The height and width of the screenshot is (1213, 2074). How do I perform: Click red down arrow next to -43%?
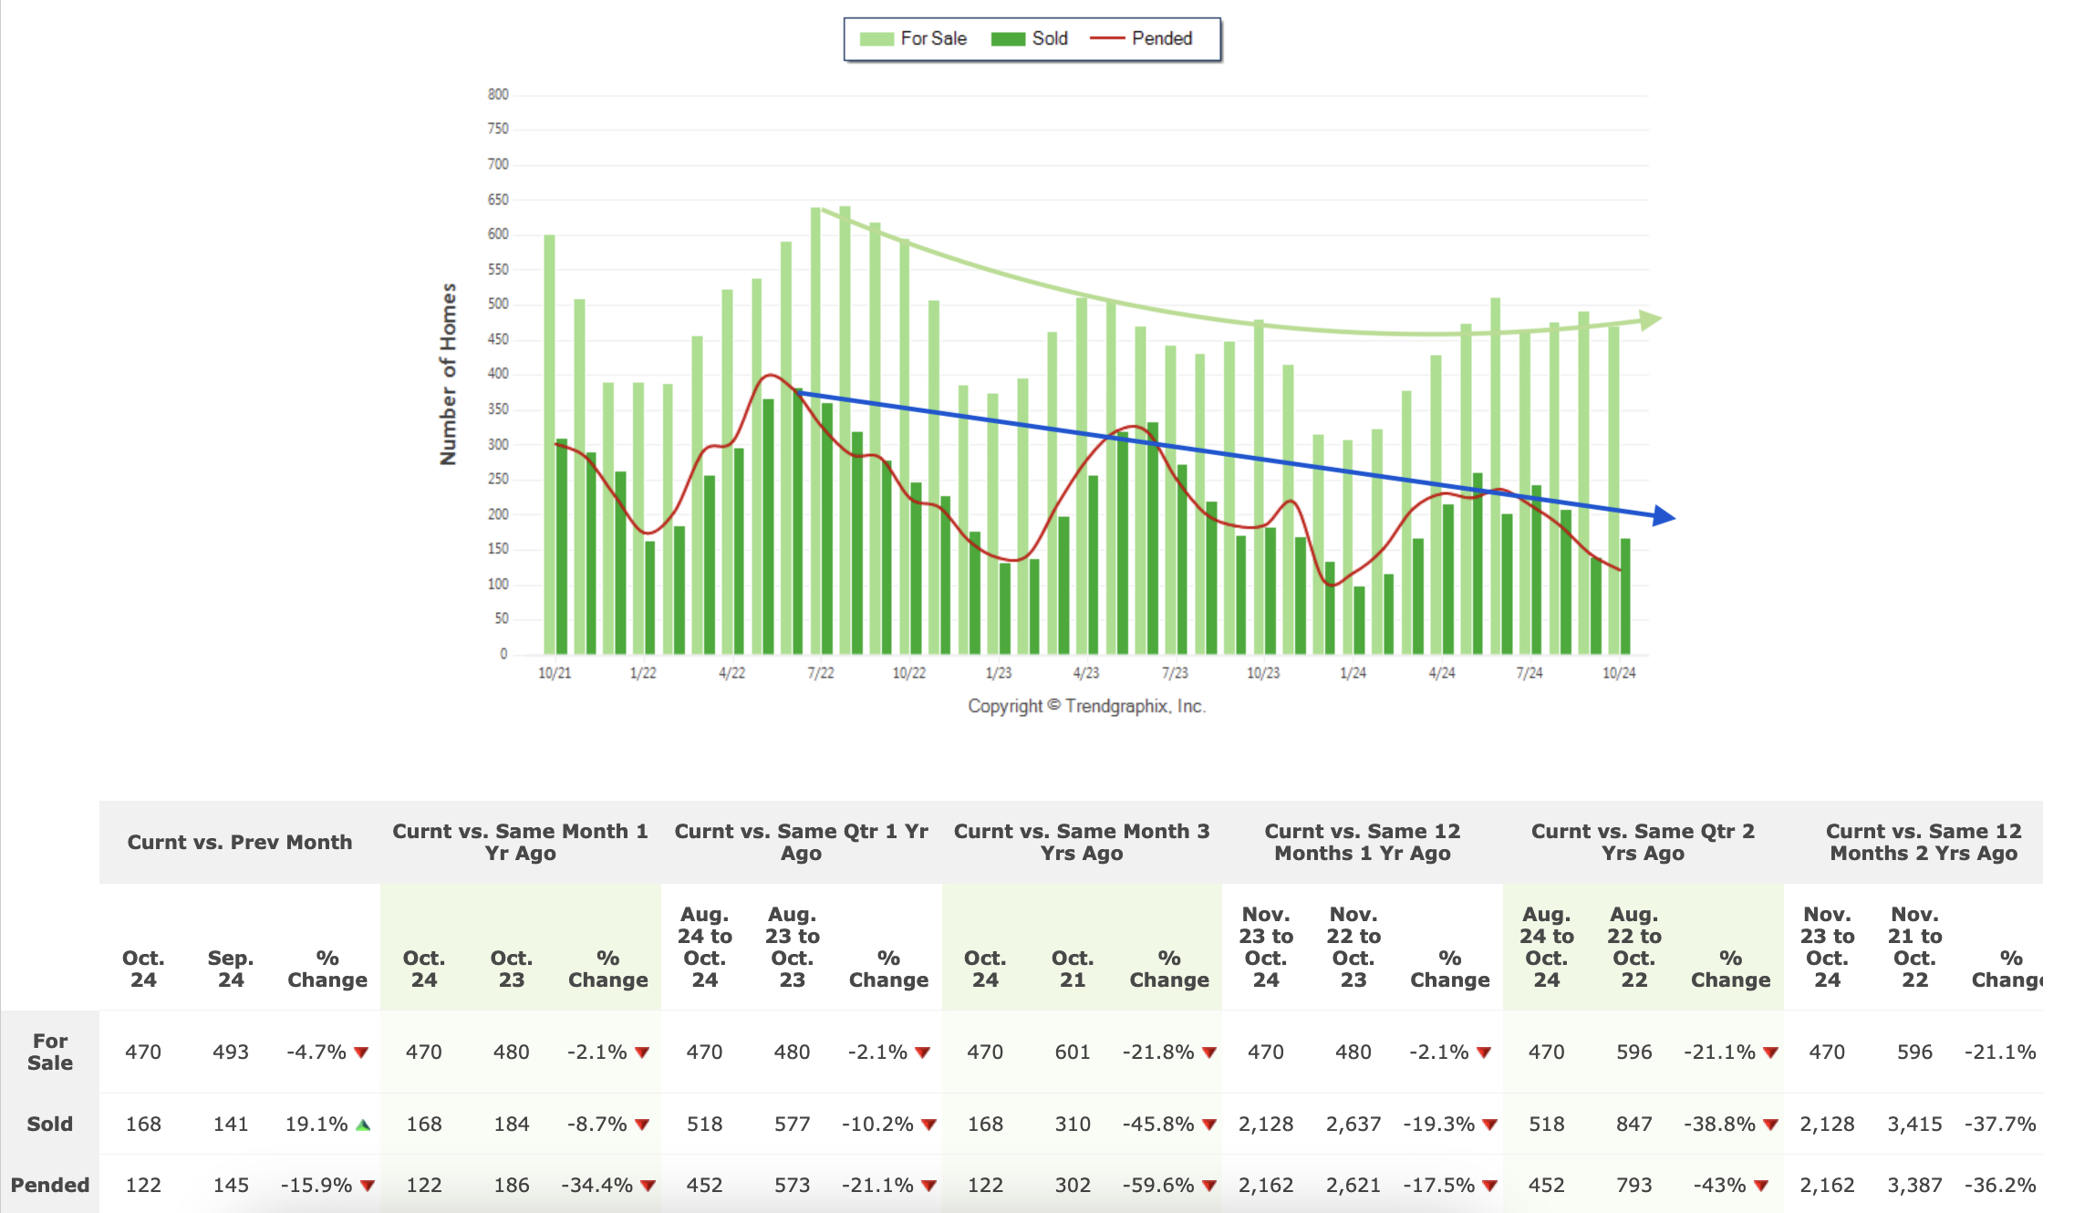click(x=1761, y=1186)
